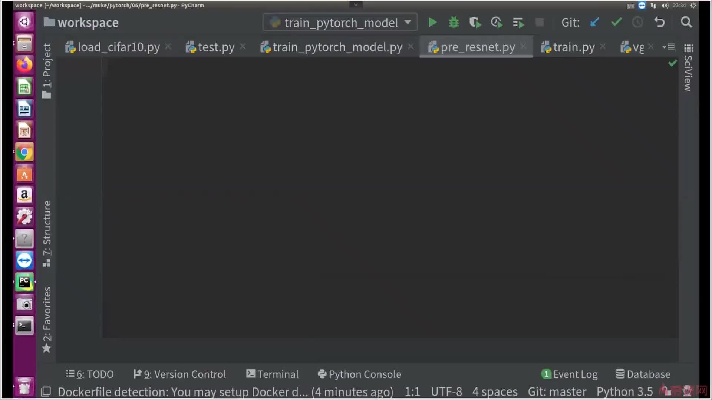The height and width of the screenshot is (400, 712).
Task: Commit changes with the Git checkmark
Action: (616, 22)
